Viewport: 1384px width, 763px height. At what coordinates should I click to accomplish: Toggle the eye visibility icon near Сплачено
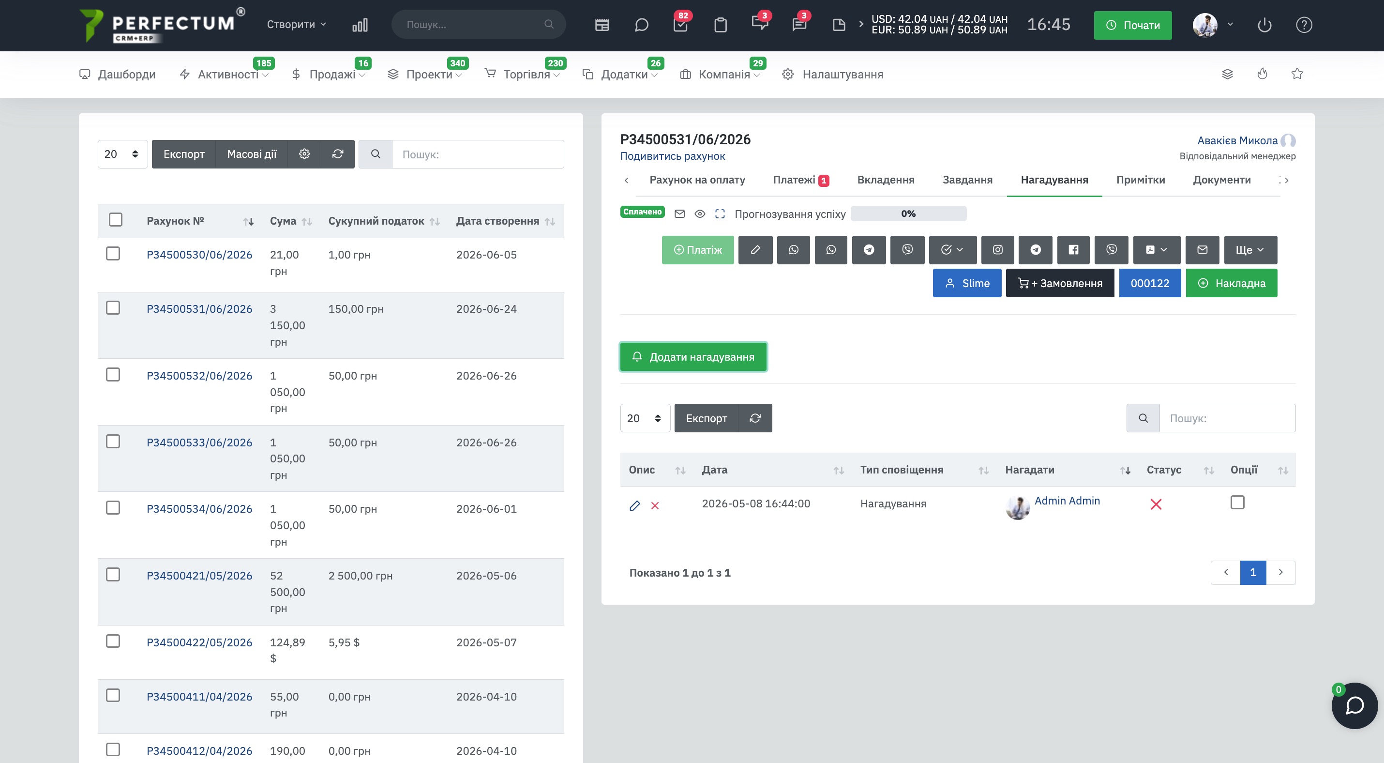(x=700, y=214)
